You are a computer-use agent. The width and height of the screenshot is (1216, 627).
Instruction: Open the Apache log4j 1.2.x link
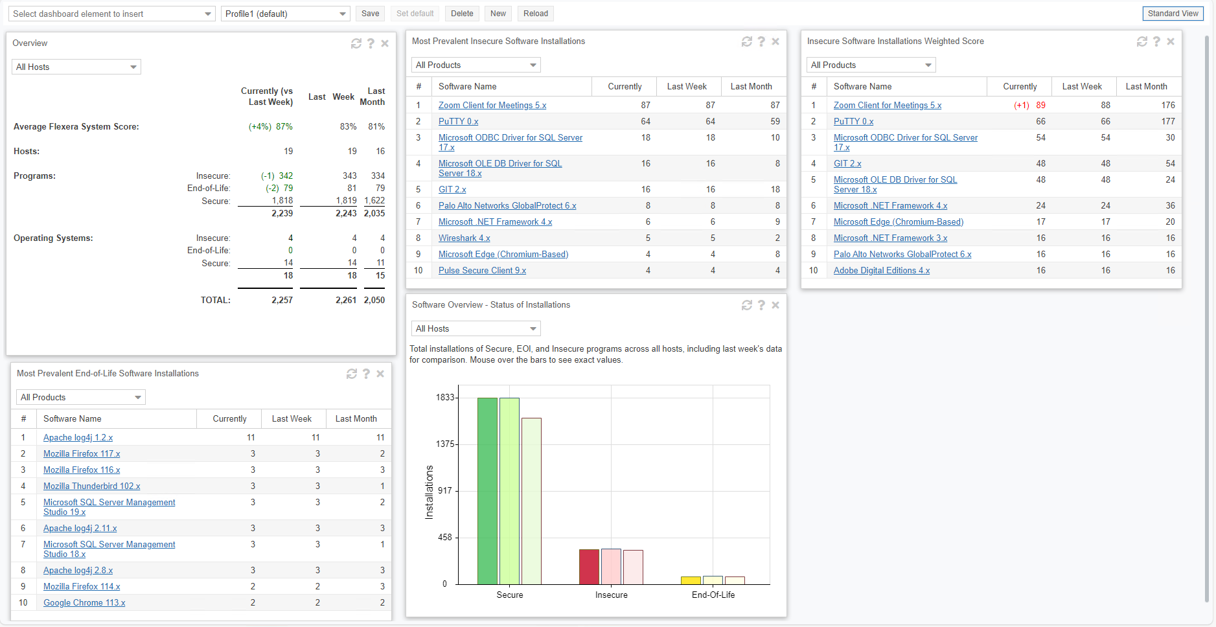pos(78,438)
